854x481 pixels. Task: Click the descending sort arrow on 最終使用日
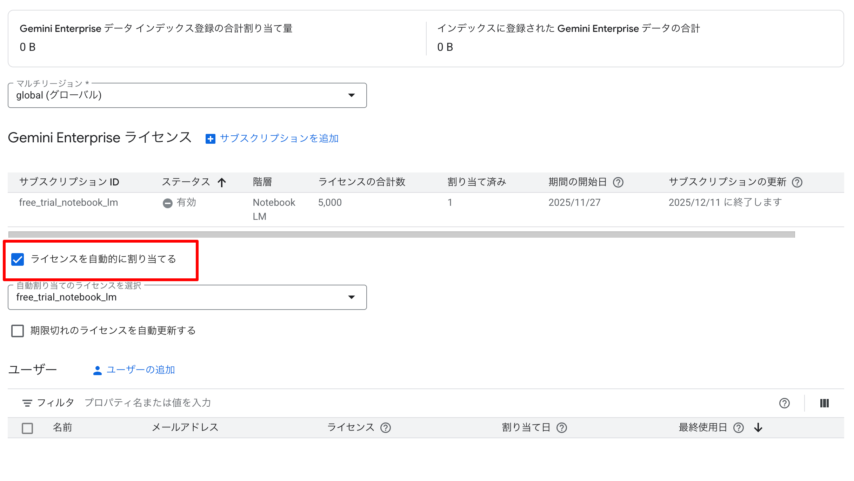click(x=758, y=427)
